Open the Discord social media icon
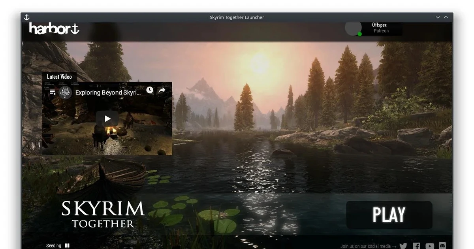This screenshot has width=474, height=249. tap(442, 246)
